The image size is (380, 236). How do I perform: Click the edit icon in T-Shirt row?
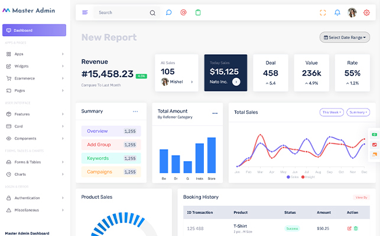click(349, 228)
